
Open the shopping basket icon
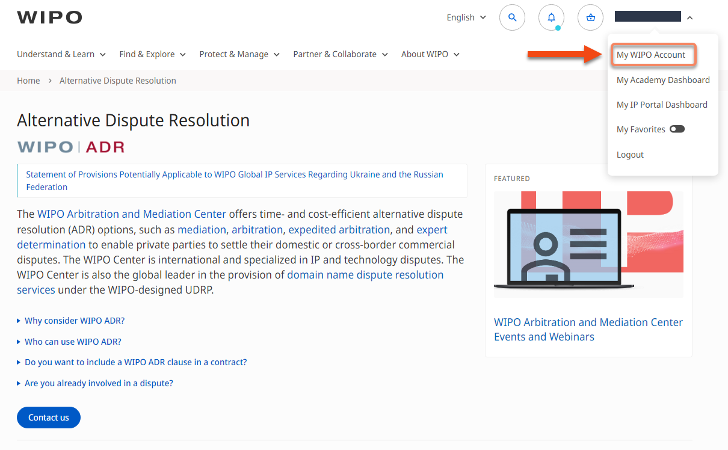(x=590, y=18)
